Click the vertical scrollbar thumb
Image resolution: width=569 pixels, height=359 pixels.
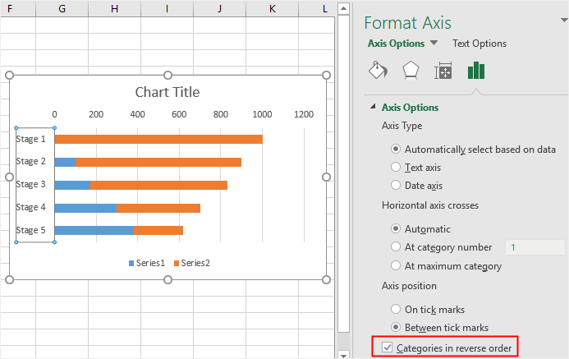tap(343, 173)
